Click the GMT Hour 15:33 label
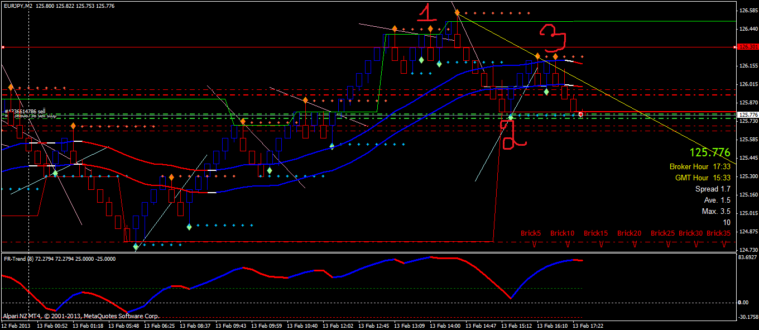Screen dimensions: 759x330 703,178
